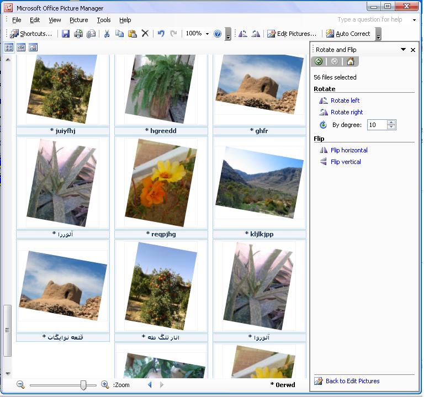Select the hgreedd fern thumbnail
The height and width of the screenshot is (397, 434).
(x=161, y=89)
